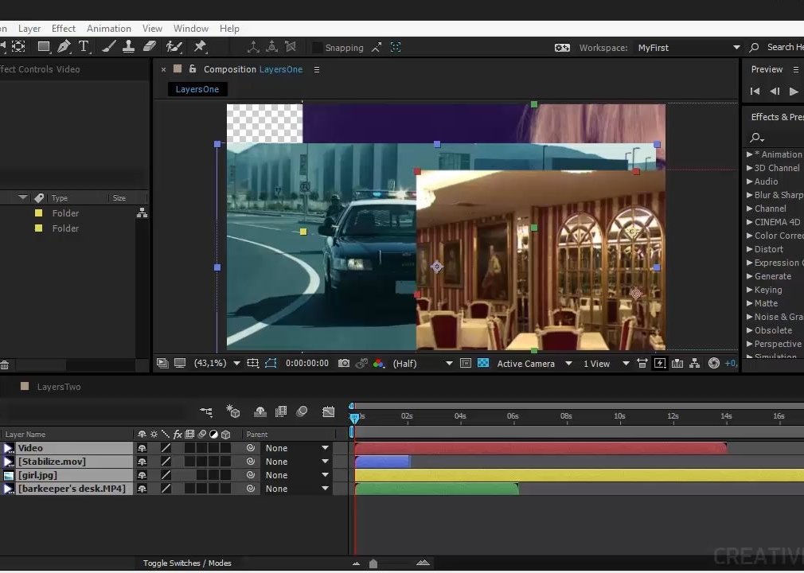Image resolution: width=804 pixels, height=573 pixels.
Task: Click the View Axis Mode icon
Action: click(x=291, y=47)
